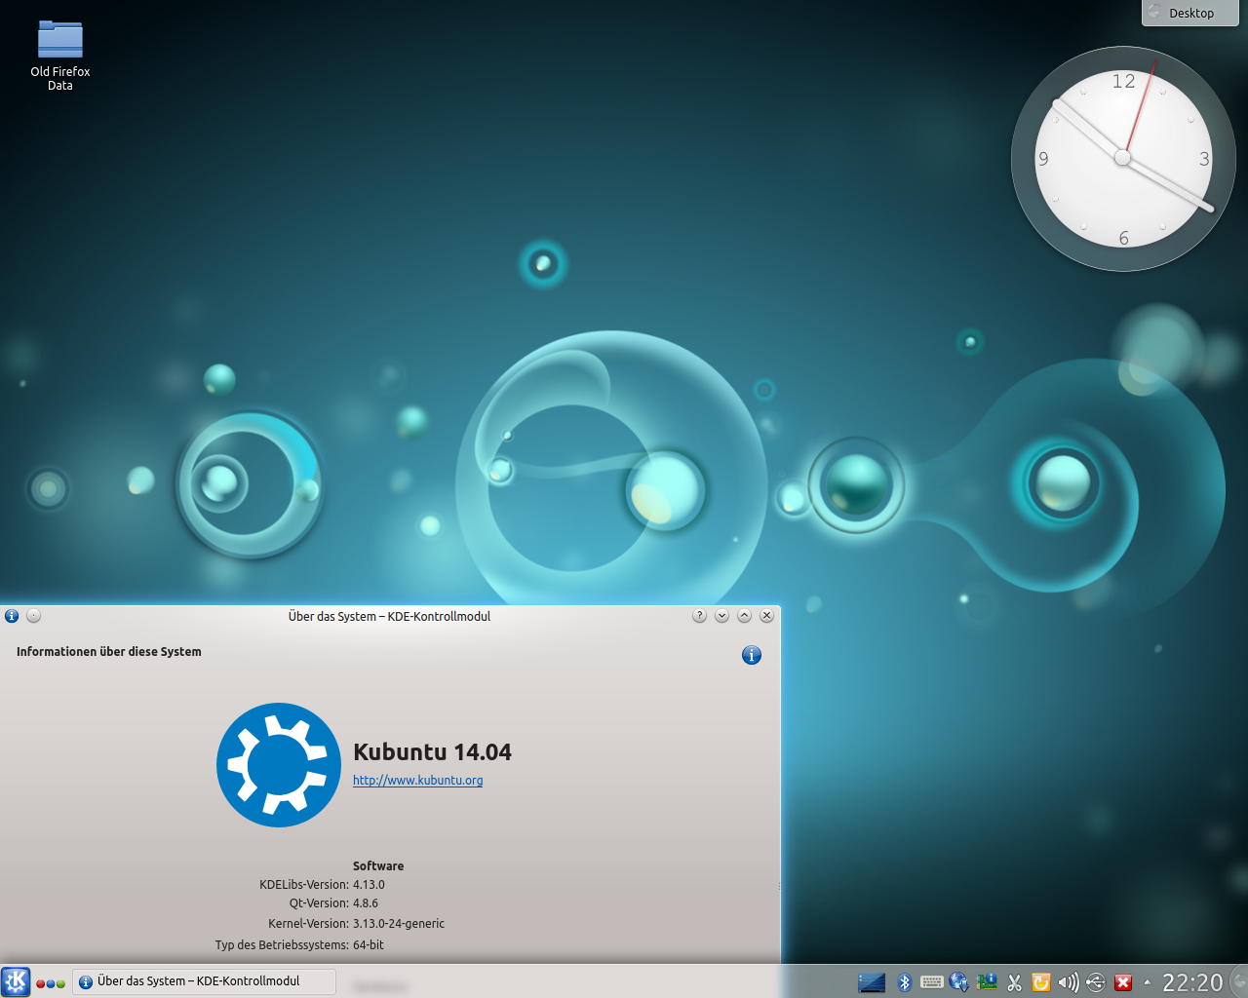Image resolution: width=1248 pixels, height=998 pixels.
Task: Click the red error status tray icon
Action: 1122,982
